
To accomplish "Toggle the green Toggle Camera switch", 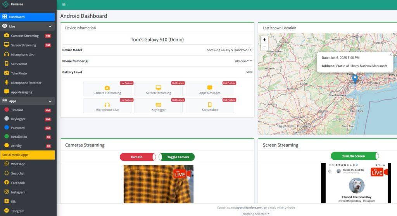I will [x=177, y=157].
